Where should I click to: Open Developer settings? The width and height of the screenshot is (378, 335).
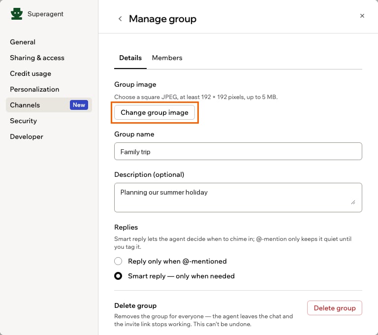coord(27,136)
